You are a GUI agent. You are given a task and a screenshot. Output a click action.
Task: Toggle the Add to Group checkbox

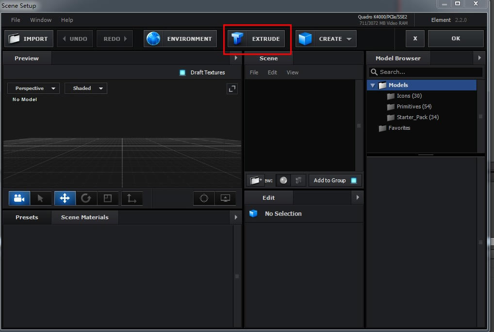(x=354, y=180)
